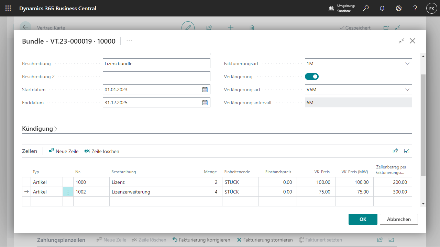Image resolution: width=440 pixels, height=247 pixels.
Task: Click the Beschreibung 2 input field
Action: click(156, 77)
